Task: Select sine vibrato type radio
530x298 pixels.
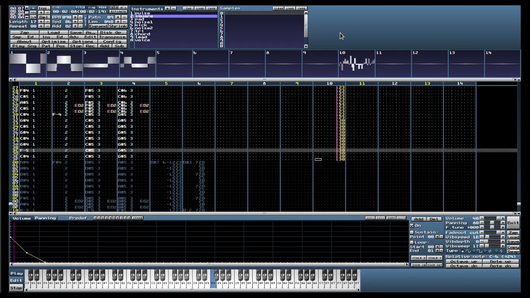Action: click(x=463, y=251)
